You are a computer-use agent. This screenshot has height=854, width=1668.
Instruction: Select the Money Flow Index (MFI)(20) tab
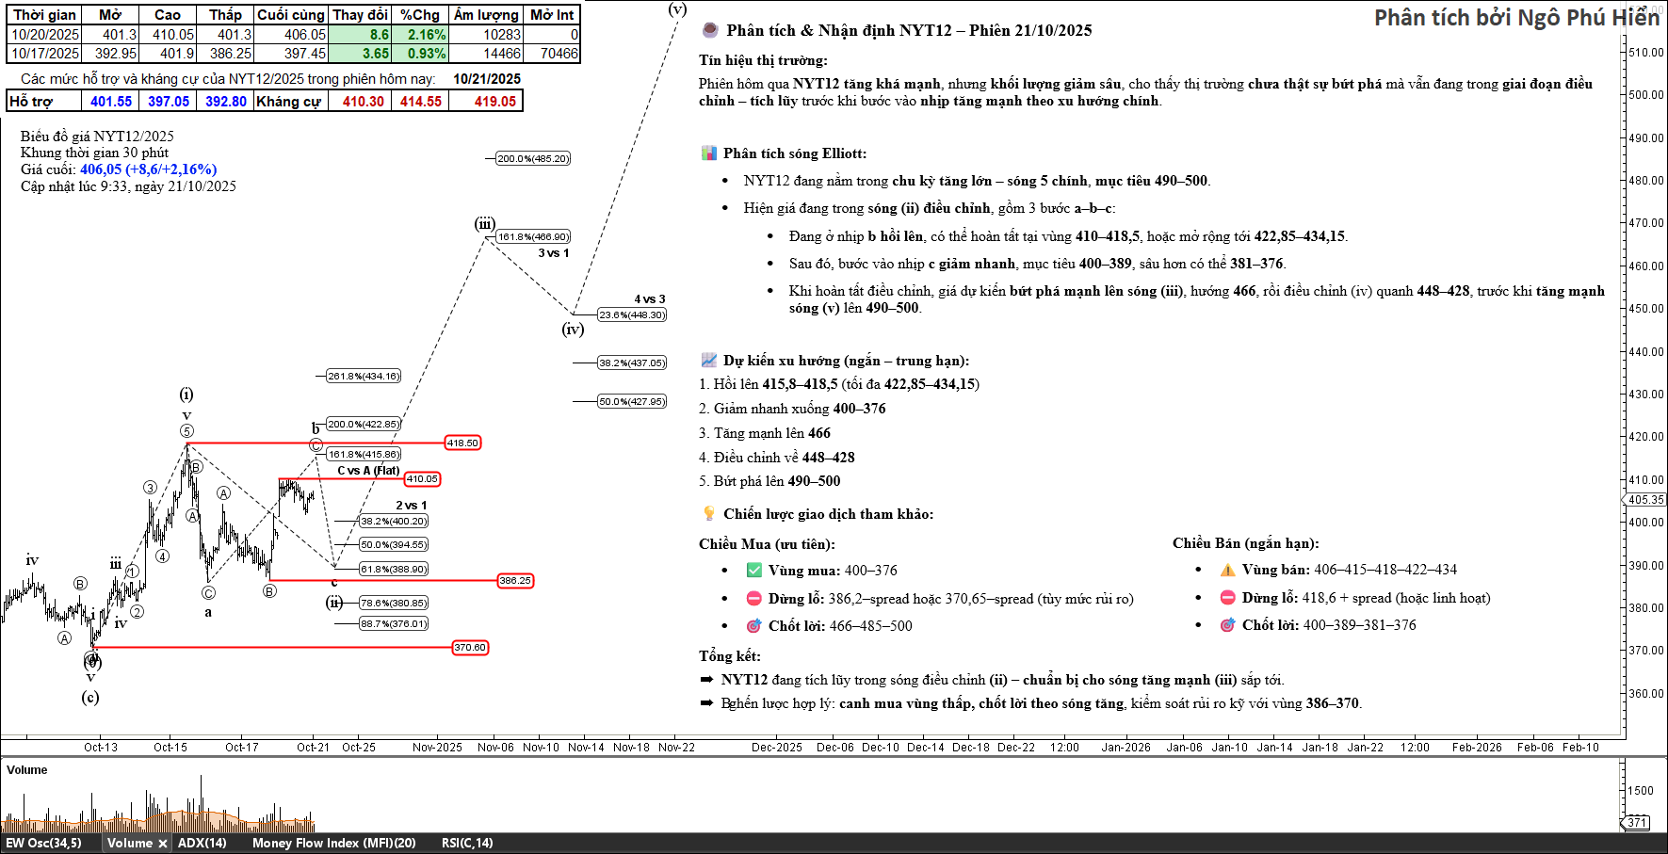click(333, 844)
